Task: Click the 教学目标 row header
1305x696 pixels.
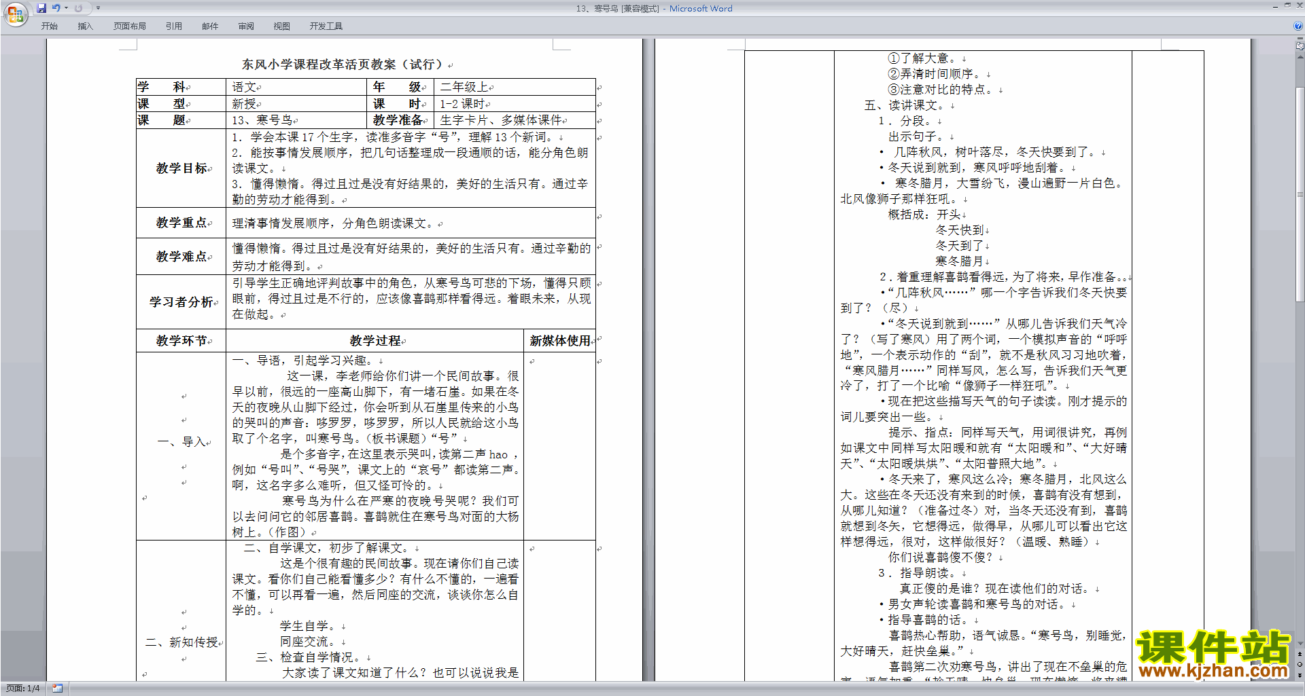Action: coord(181,168)
